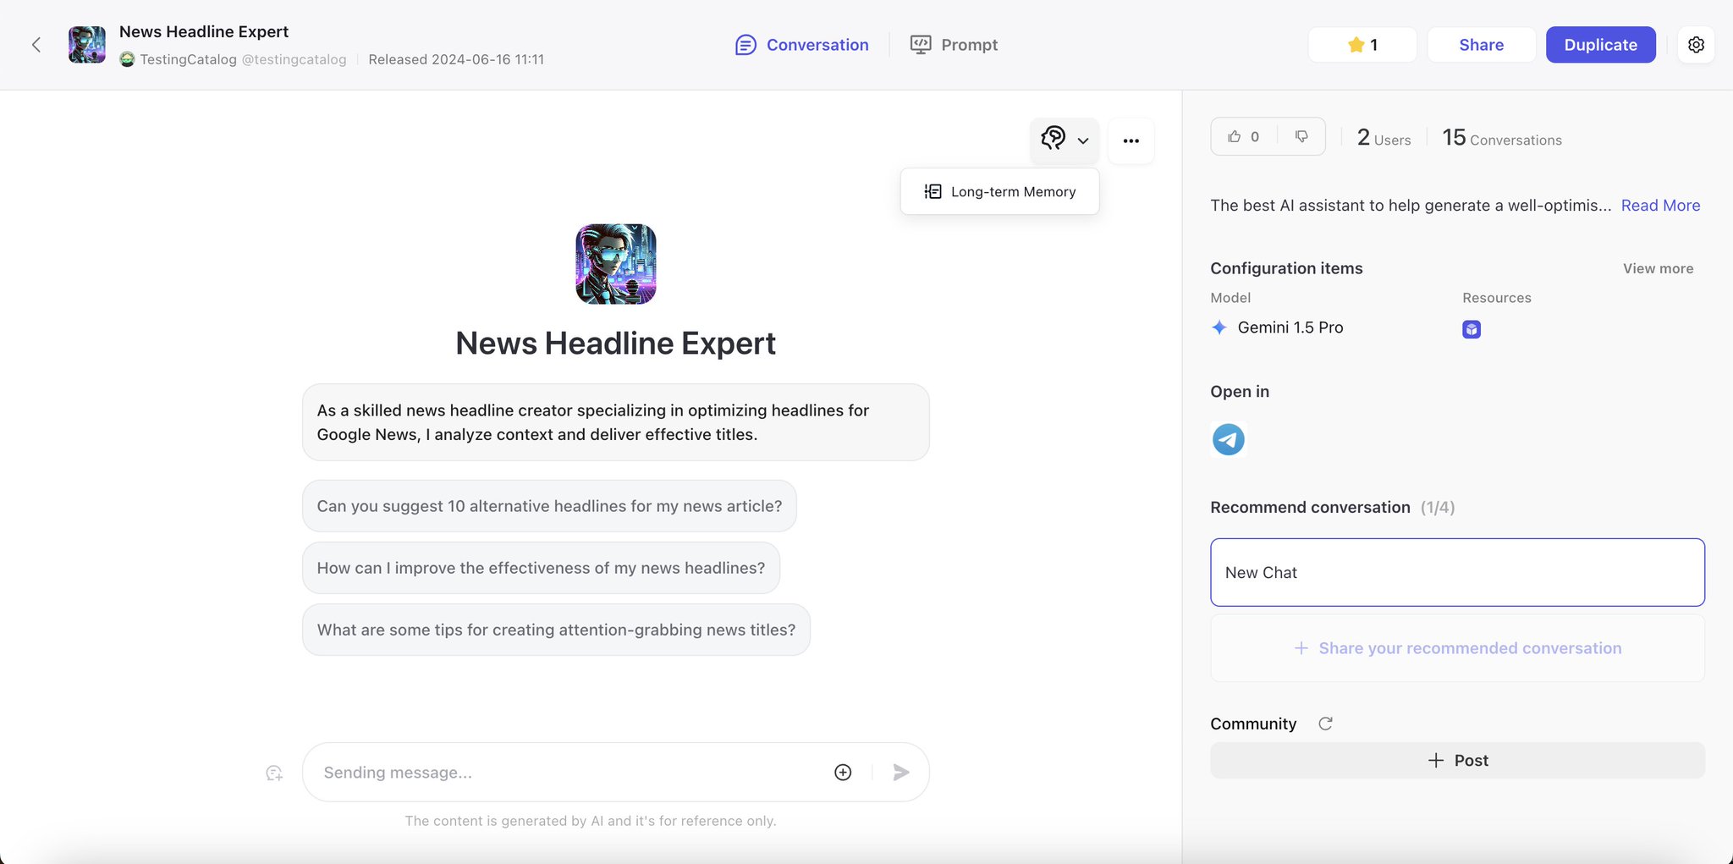Click the Duplicate button
This screenshot has width=1733, height=864.
[1600, 45]
